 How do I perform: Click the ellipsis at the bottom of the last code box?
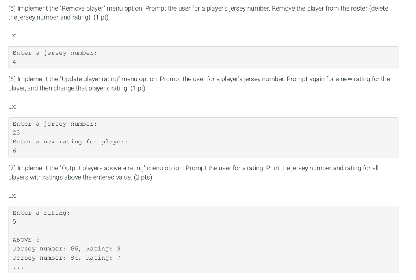[18, 268]
